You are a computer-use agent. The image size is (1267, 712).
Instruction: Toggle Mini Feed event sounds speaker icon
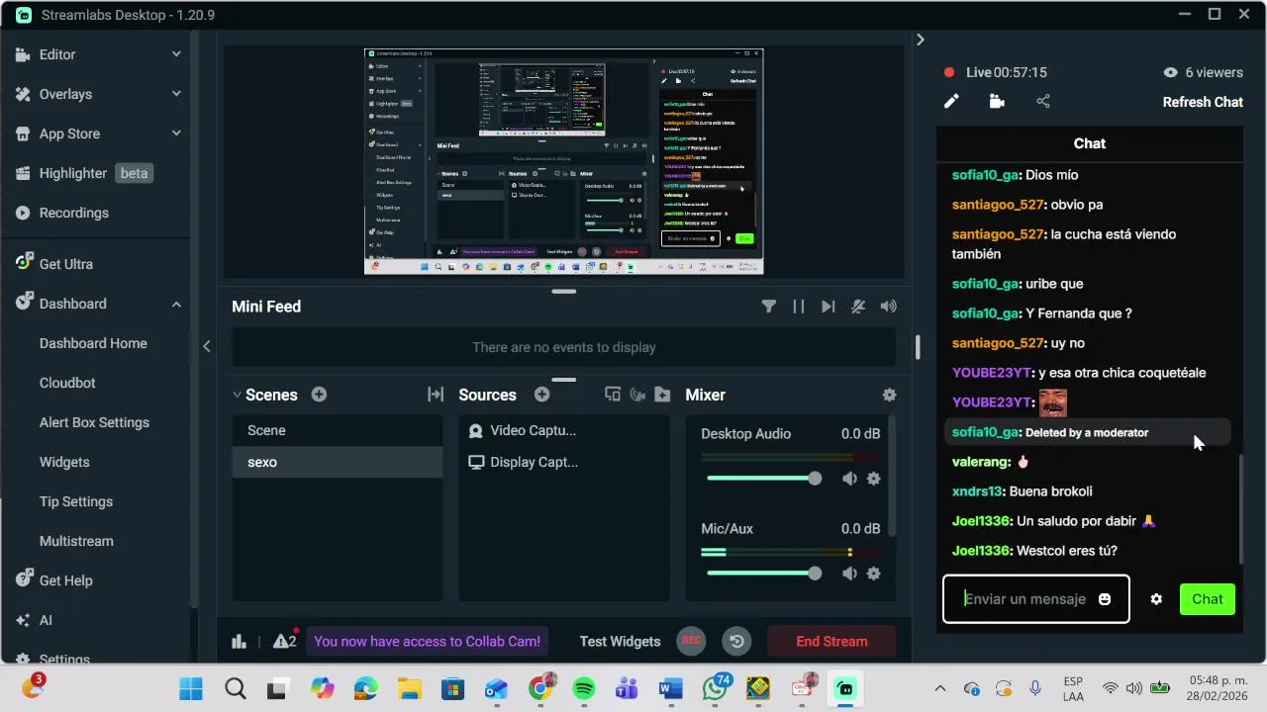(889, 307)
